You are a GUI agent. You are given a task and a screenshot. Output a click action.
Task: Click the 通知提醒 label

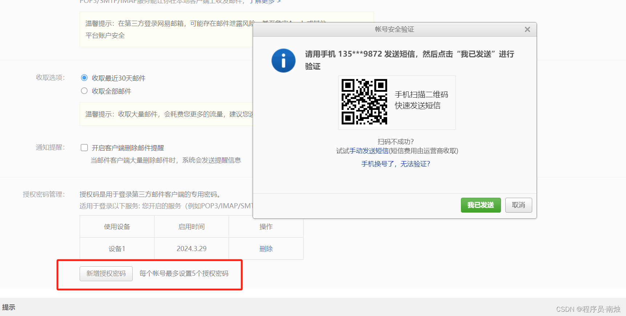[50, 147]
